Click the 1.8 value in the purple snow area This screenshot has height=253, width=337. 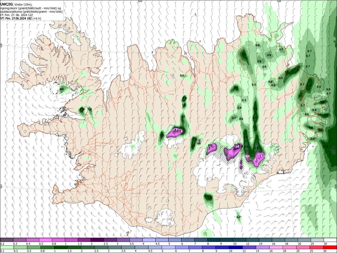[x=261, y=156]
